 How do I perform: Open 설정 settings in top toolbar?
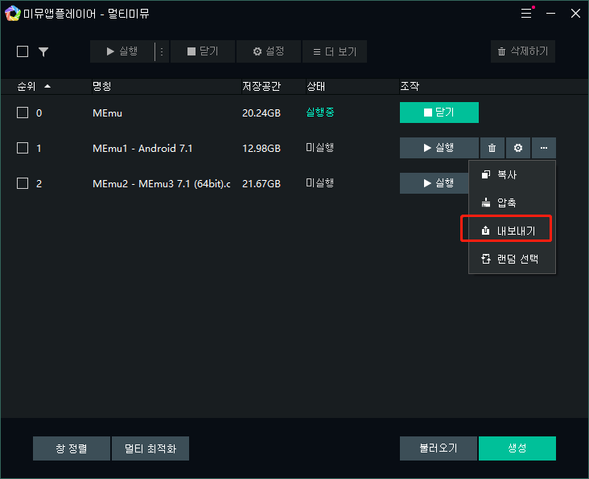268,51
